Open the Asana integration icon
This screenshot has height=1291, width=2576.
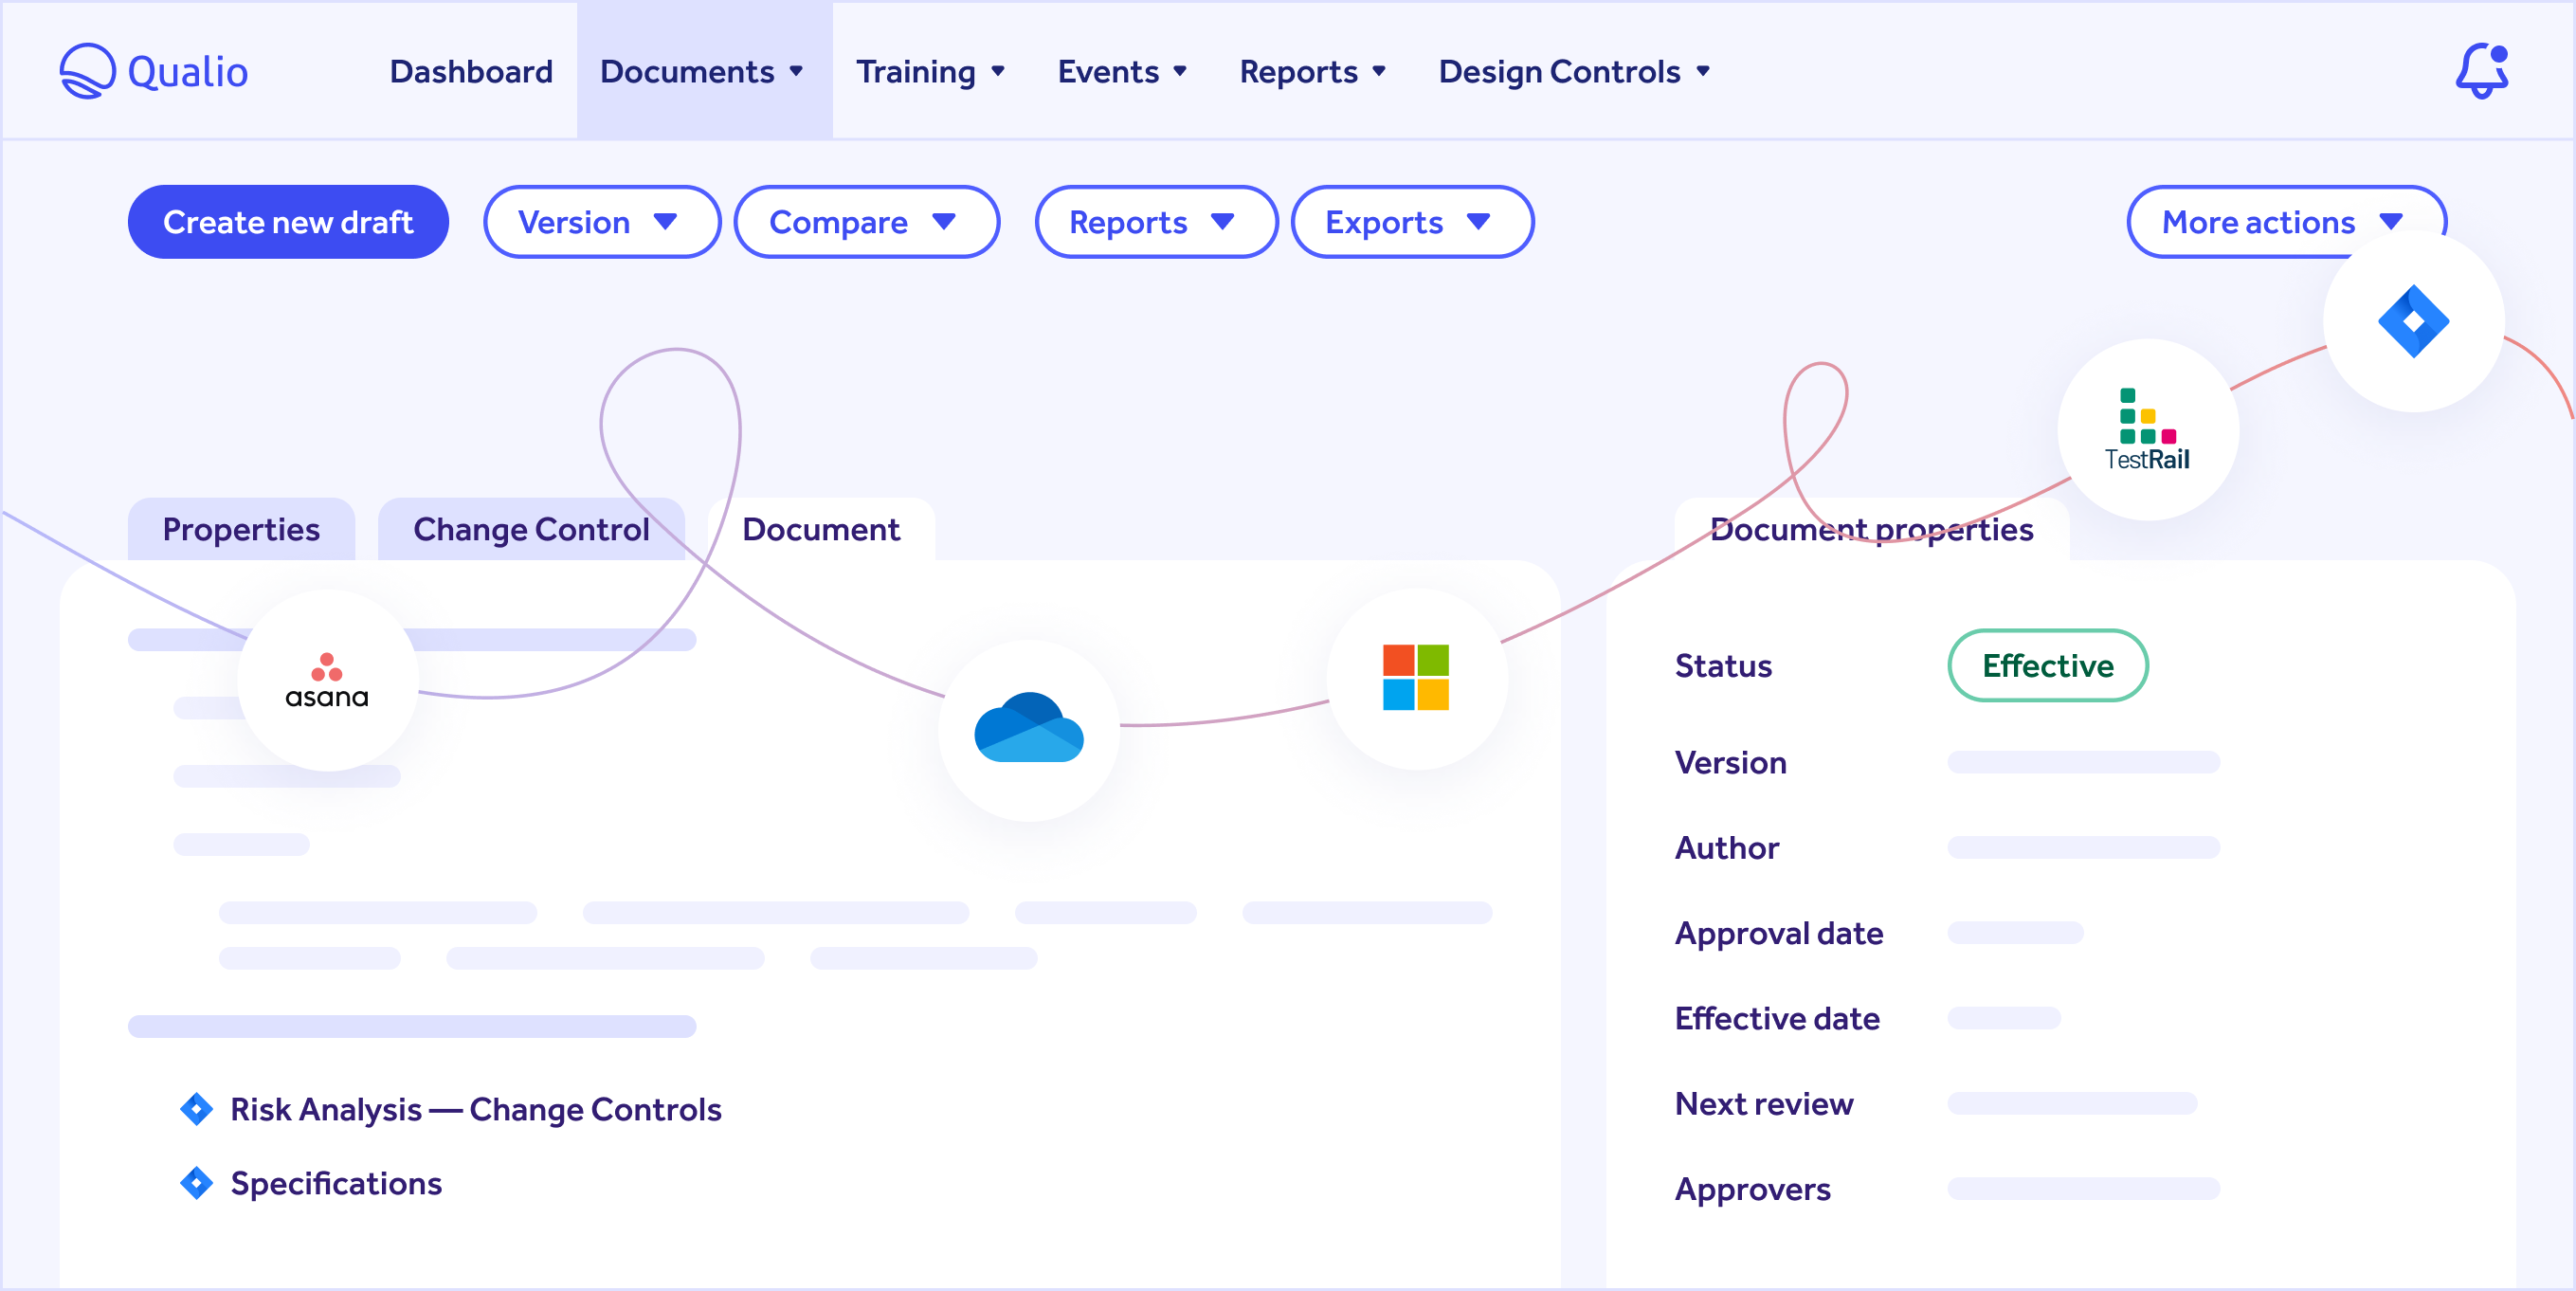(328, 678)
